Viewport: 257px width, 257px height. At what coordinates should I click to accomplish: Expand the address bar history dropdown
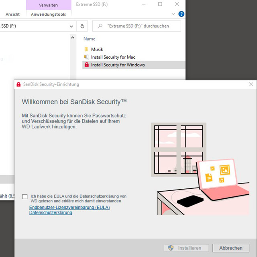[x=71, y=26]
